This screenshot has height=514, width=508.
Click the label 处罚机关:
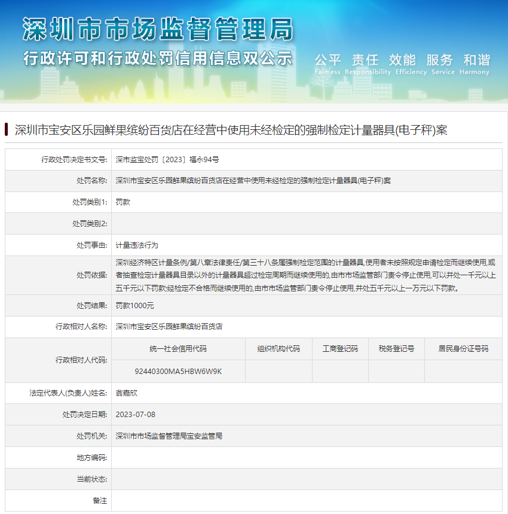(92, 436)
